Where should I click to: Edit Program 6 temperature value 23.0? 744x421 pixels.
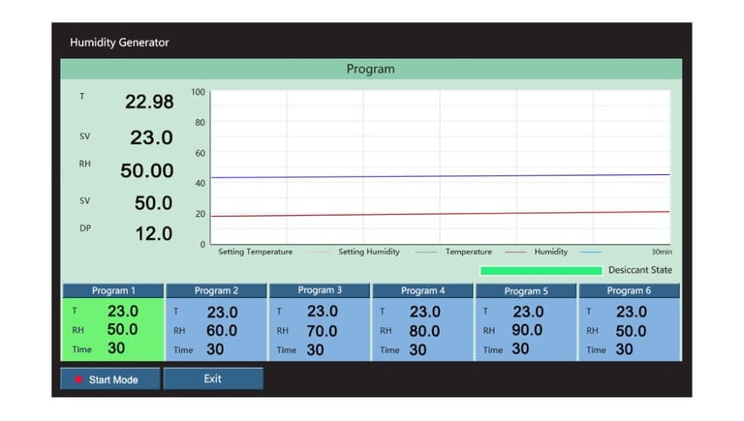point(632,312)
